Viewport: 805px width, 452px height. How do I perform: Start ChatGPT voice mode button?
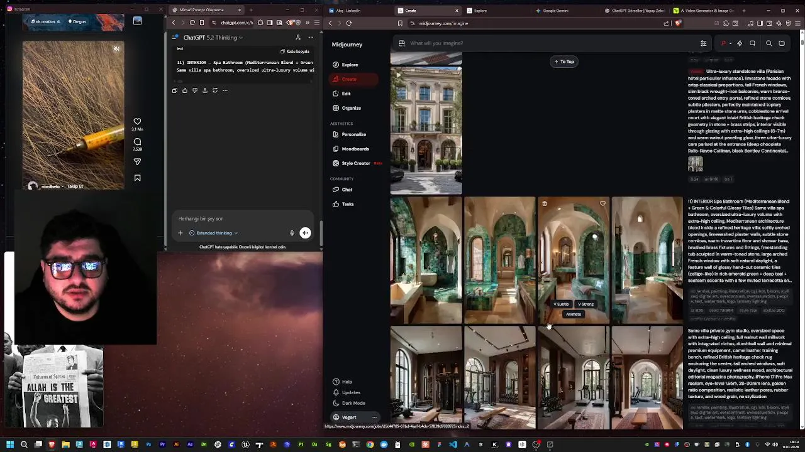305,233
